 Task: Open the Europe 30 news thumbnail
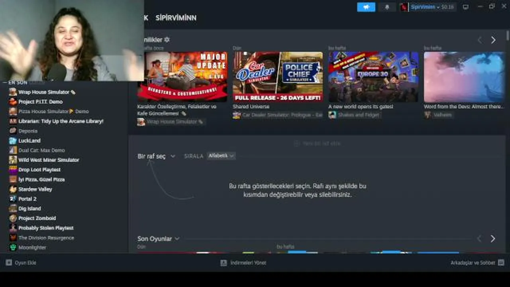pyautogui.click(x=373, y=77)
